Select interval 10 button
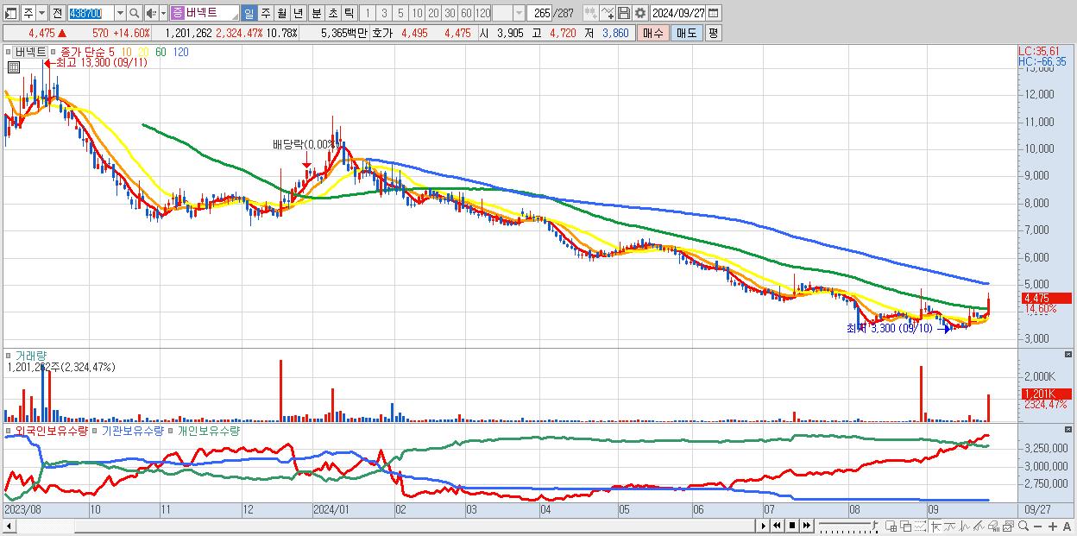Image resolution: width=1077 pixels, height=536 pixels. (x=417, y=13)
